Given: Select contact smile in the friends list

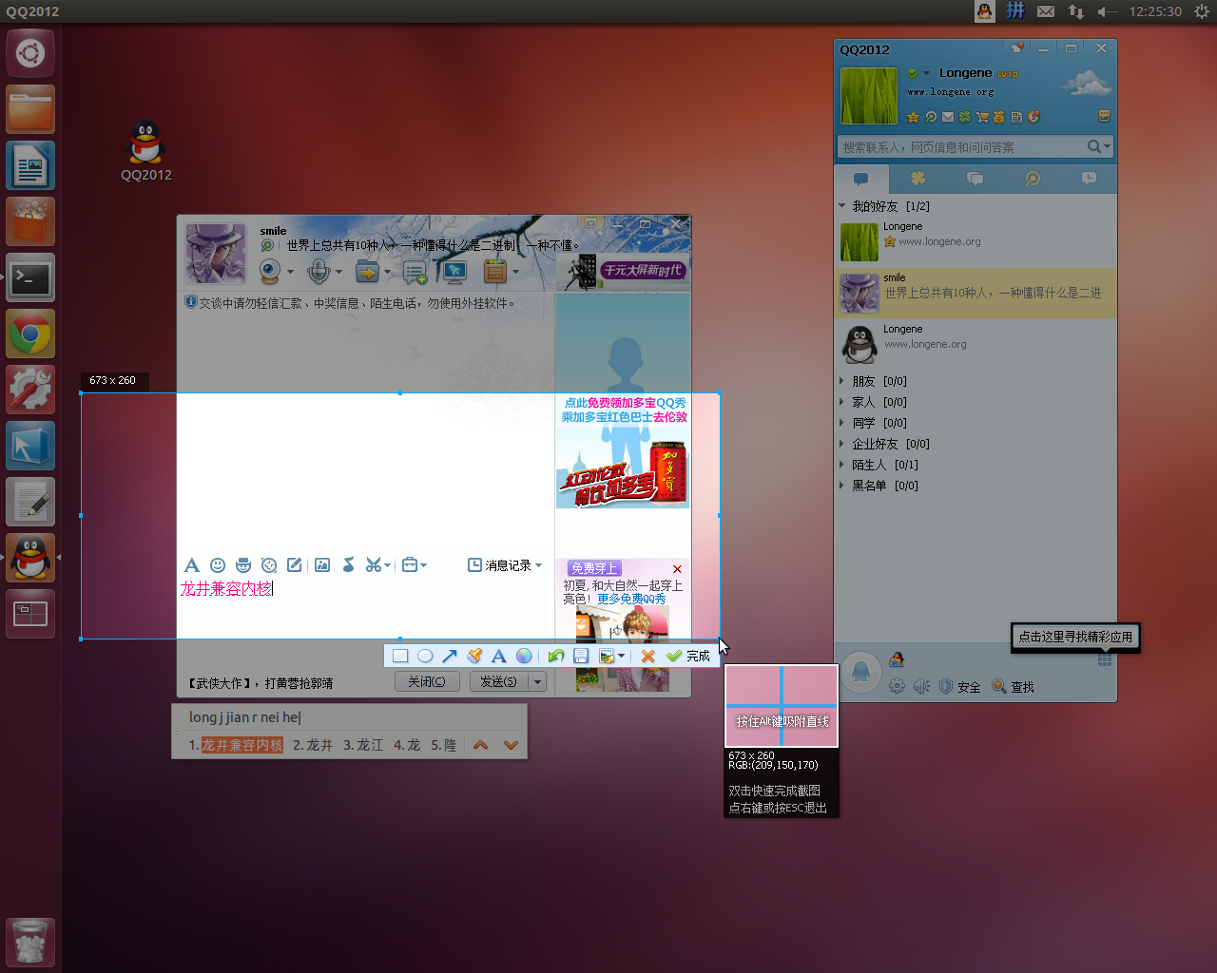Looking at the screenshot, I should click(976, 293).
